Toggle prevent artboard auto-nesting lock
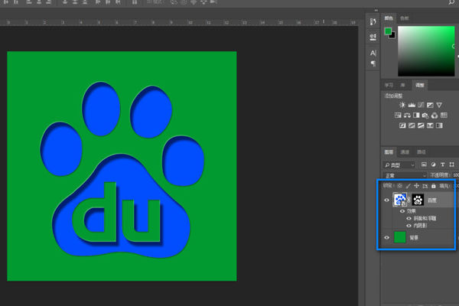Screen dimensions: 459x306 [x=425, y=186]
